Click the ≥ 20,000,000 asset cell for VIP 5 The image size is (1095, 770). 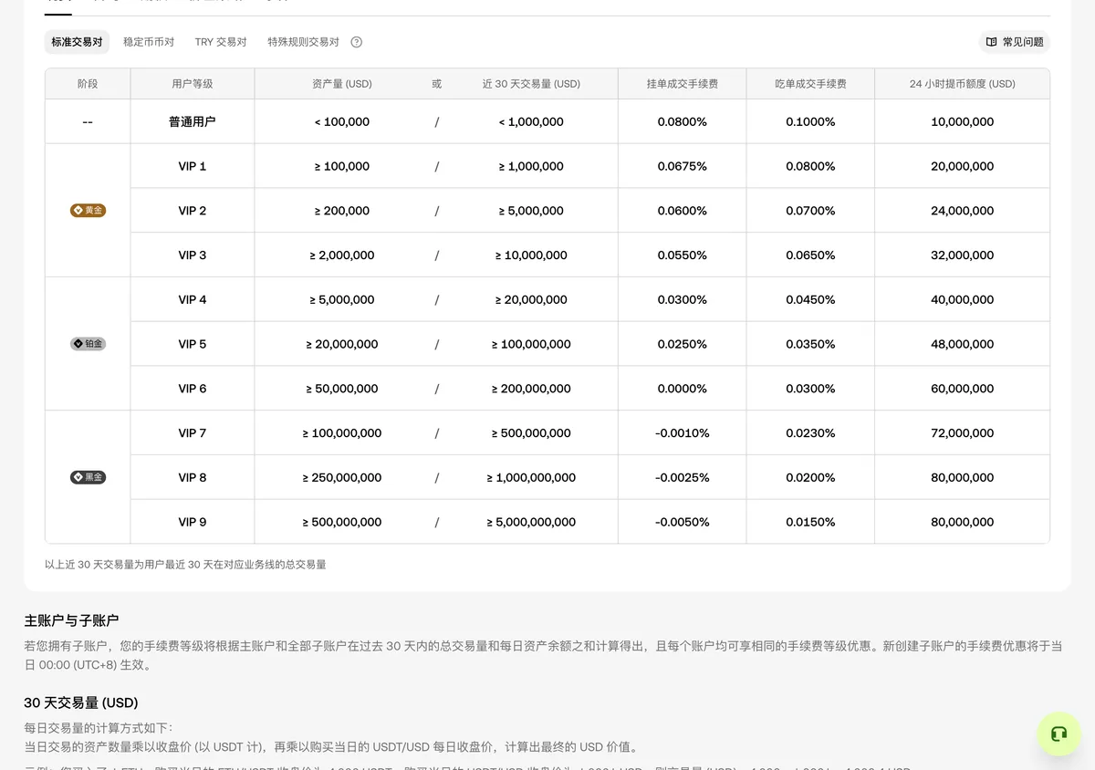342,344
